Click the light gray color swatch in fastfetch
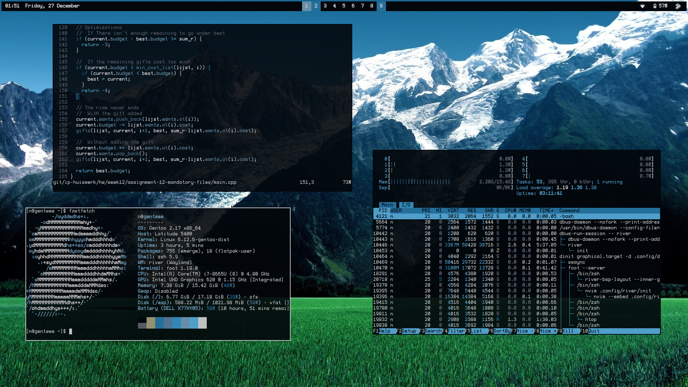 [x=202, y=323]
